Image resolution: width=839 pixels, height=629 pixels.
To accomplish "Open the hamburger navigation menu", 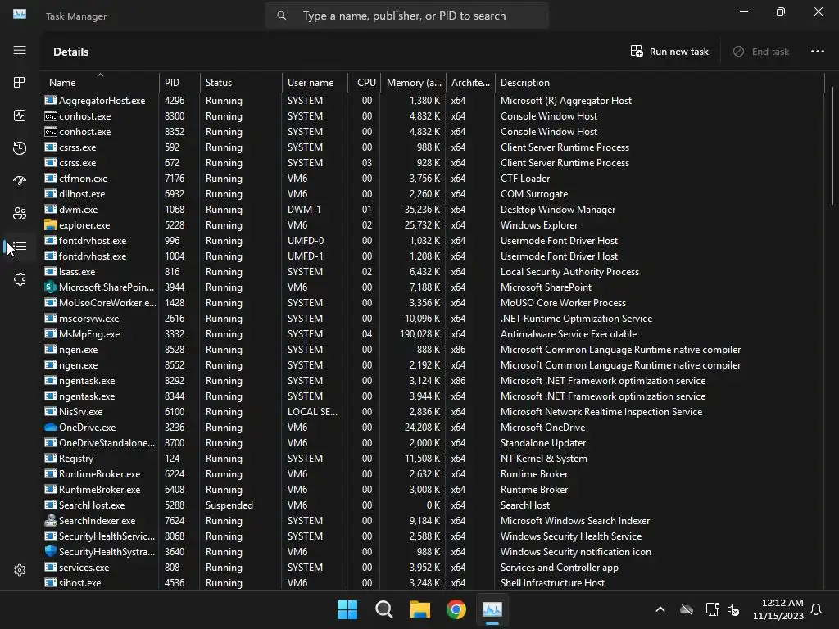I will pyautogui.click(x=20, y=50).
